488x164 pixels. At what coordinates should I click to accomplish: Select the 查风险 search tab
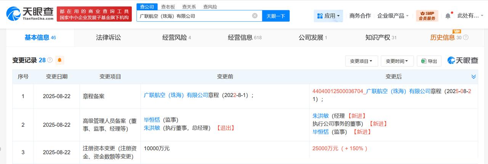210,6
